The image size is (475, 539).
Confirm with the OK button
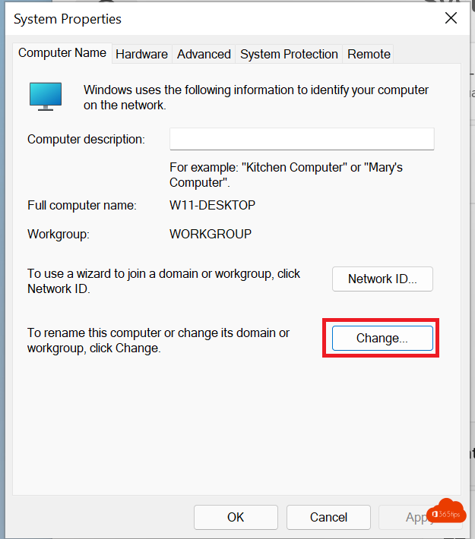coord(236,517)
